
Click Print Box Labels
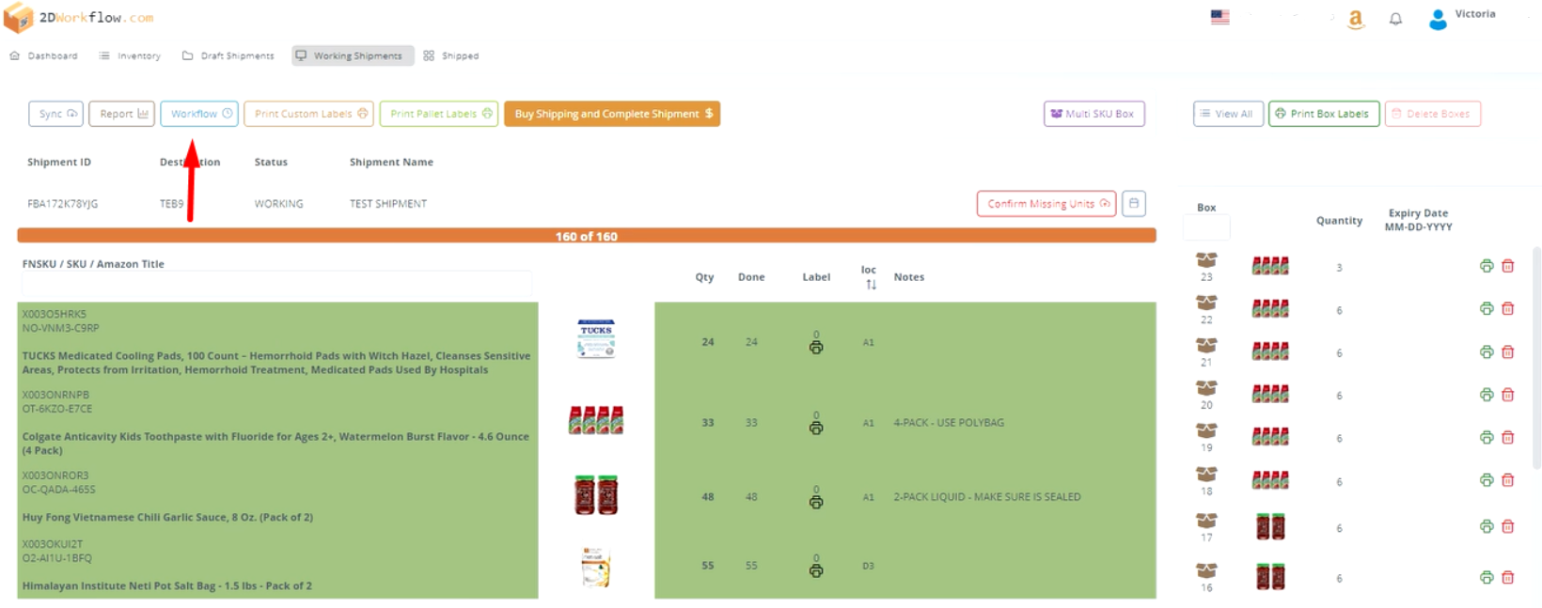tap(1324, 114)
